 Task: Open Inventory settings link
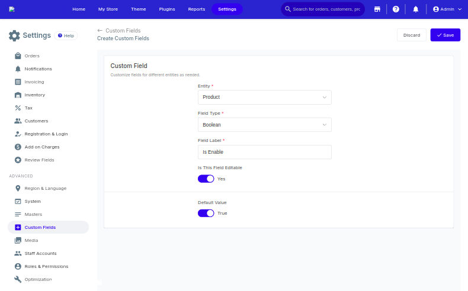pyautogui.click(x=34, y=95)
